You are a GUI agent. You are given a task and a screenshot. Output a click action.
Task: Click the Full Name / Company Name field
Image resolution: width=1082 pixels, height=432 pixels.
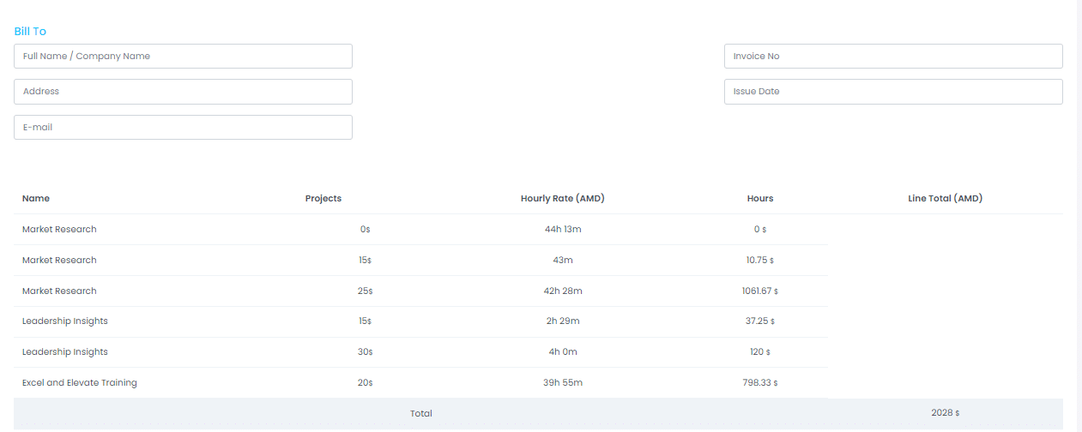tap(183, 56)
